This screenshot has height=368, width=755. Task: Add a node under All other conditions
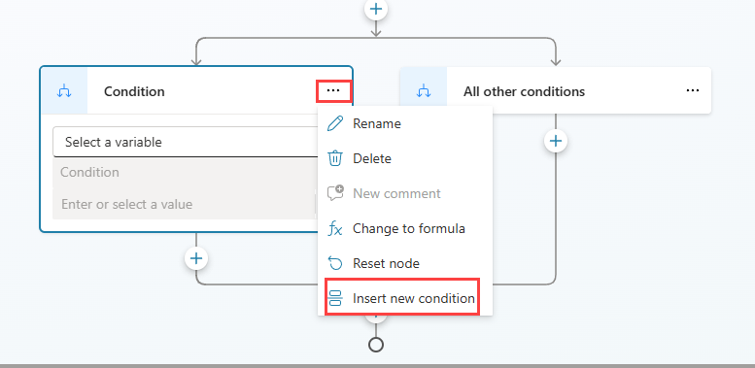(x=556, y=141)
